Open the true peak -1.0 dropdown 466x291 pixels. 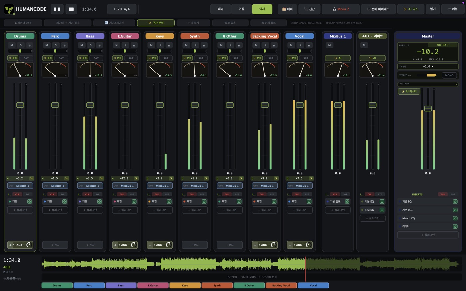(428, 66)
